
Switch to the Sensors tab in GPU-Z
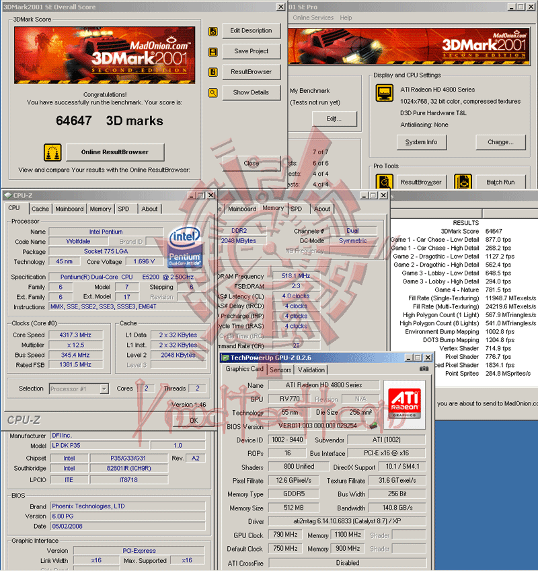[280, 370]
